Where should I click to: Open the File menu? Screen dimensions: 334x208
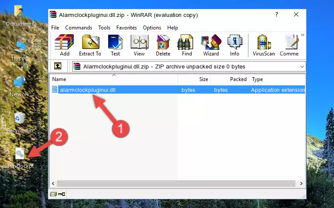55,28
